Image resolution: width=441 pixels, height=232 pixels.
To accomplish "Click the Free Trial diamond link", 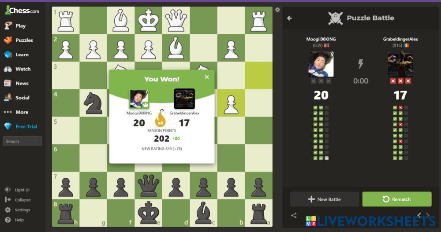I will (21, 126).
